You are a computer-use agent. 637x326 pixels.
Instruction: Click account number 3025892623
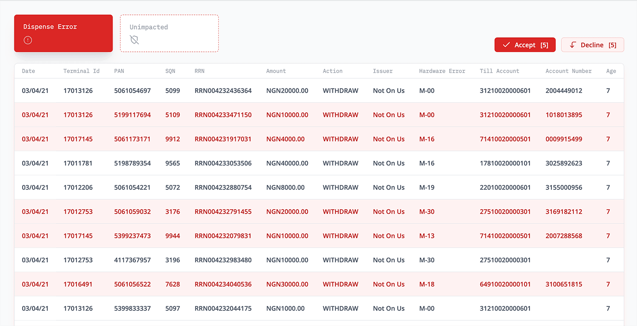[x=564, y=163]
